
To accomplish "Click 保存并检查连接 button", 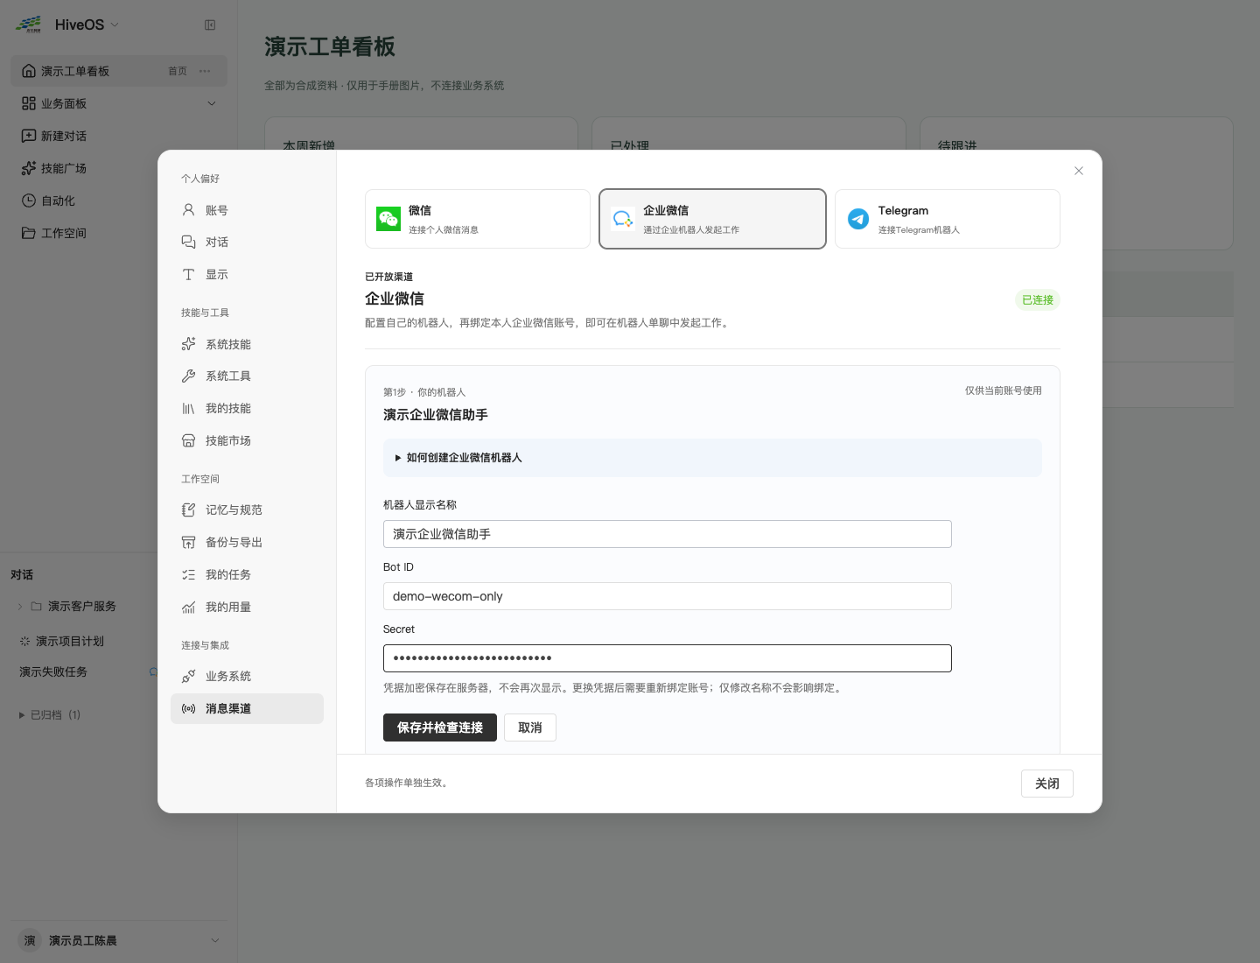I will 440,728.
